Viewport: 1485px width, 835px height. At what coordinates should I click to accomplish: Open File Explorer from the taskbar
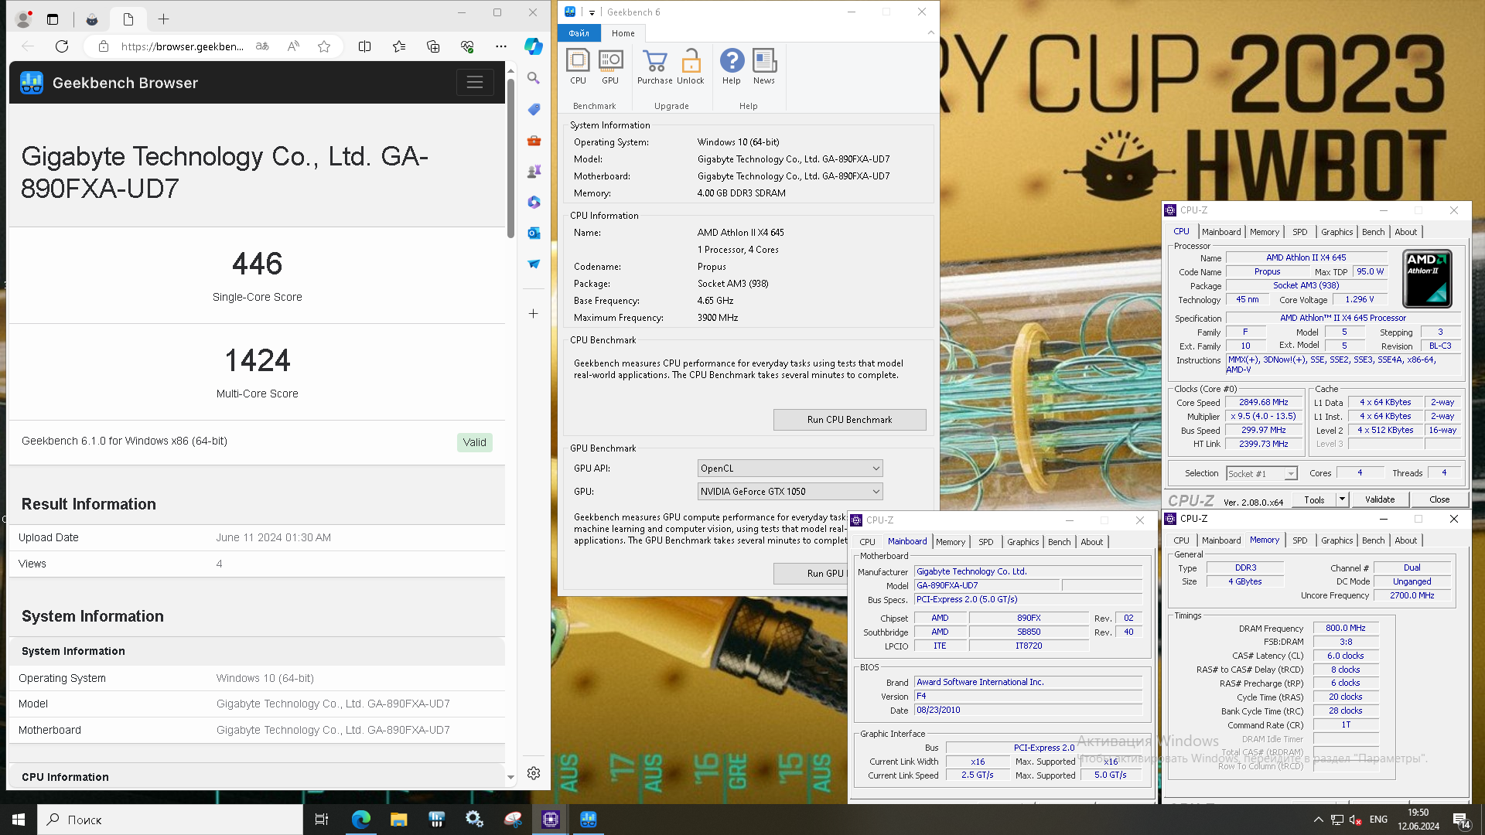[x=399, y=820]
